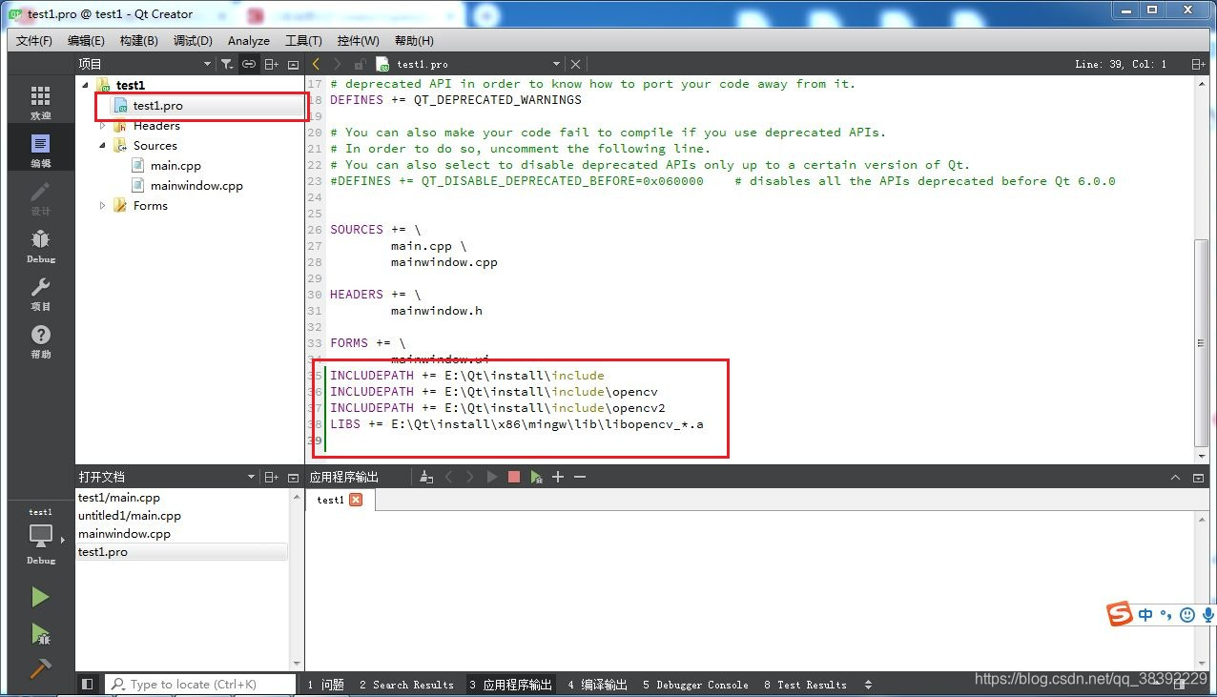This screenshot has width=1217, height=697.
Task: Go forward in editor navigation history
Action: point(337,64)
